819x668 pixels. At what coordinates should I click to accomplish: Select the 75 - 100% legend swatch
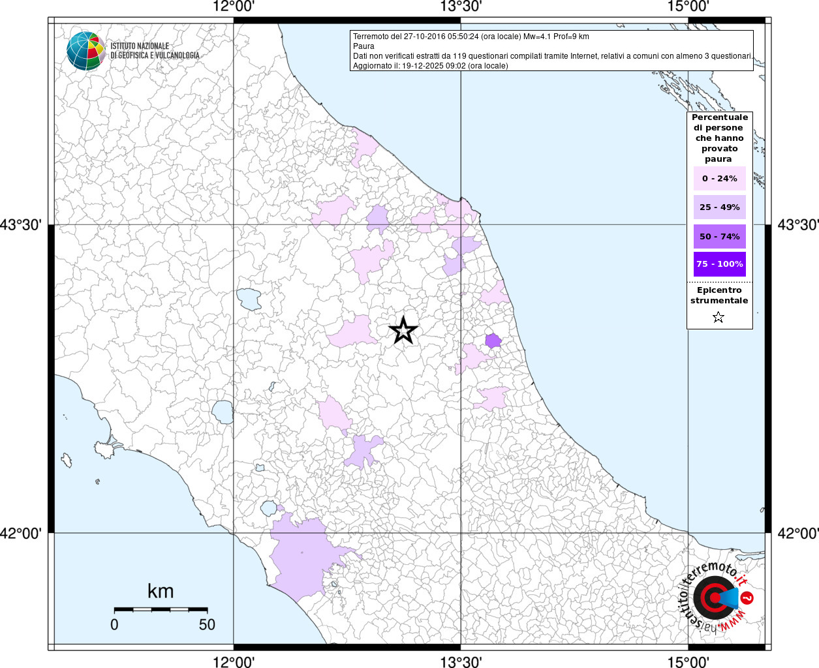coord(719,264)
